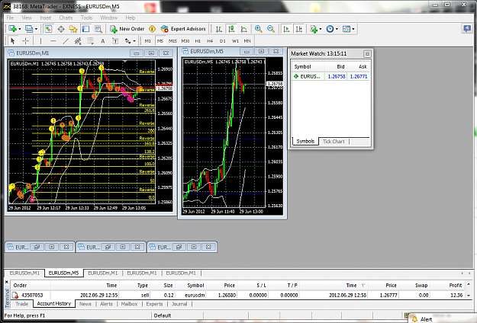
Task: Select the EURUSDm,M1 chart tab at far left
Action: (24, 273)
